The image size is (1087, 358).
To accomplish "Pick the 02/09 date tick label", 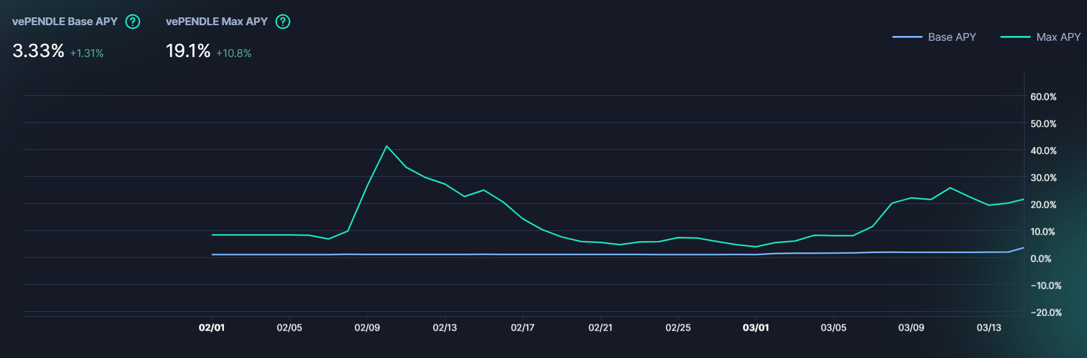I will pos(367,327).
